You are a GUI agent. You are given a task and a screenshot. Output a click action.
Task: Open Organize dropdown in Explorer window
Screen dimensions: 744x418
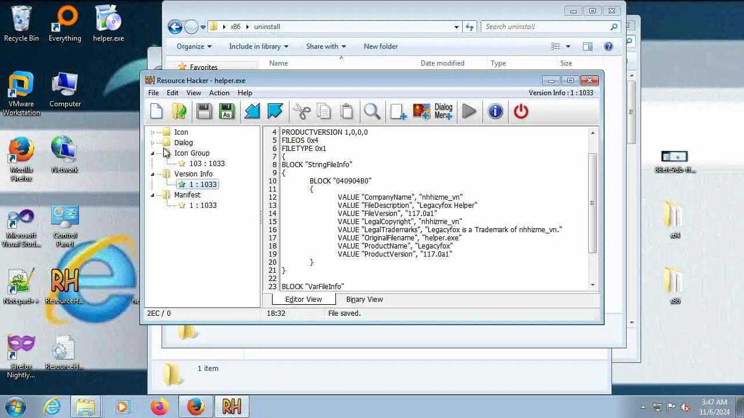pos(194,46)
